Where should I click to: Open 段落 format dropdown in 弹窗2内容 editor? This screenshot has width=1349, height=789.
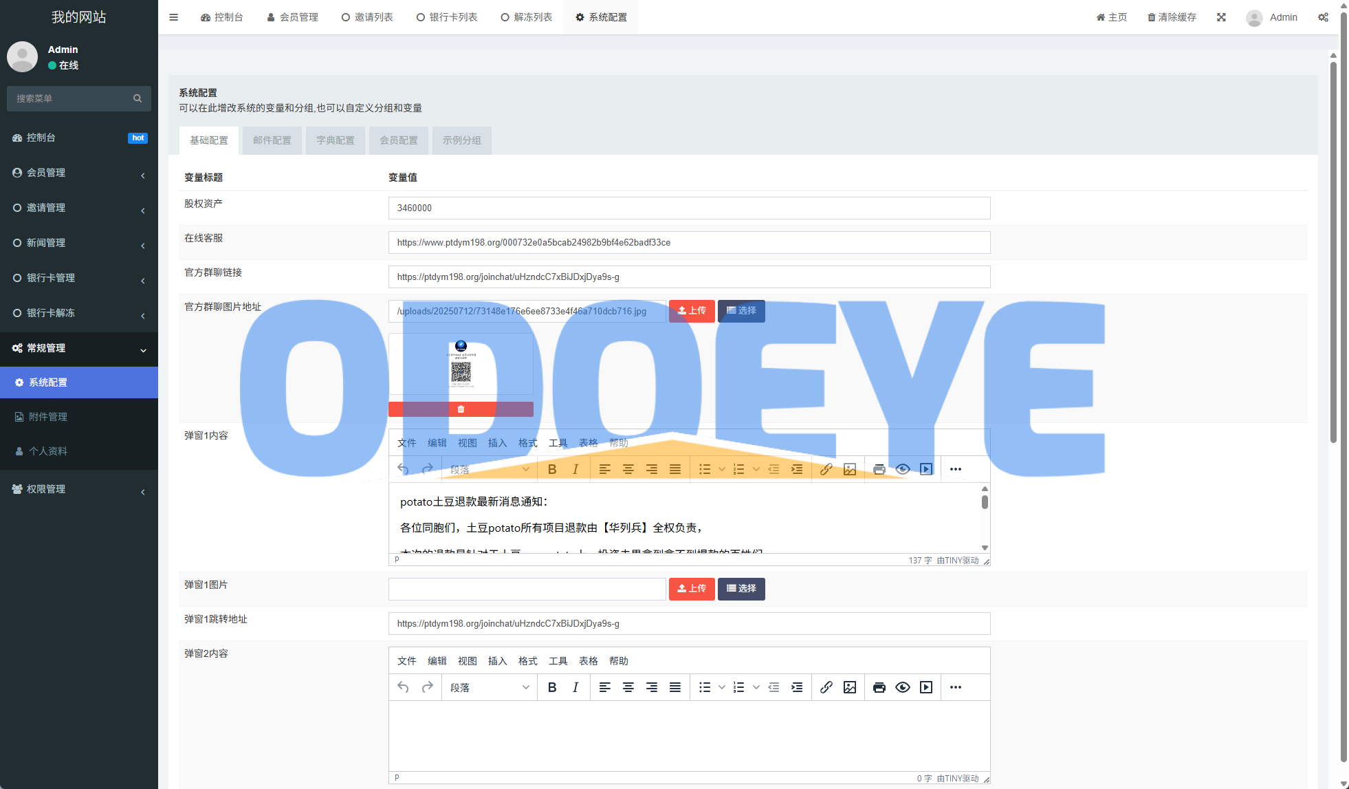(x=489, y=687)
